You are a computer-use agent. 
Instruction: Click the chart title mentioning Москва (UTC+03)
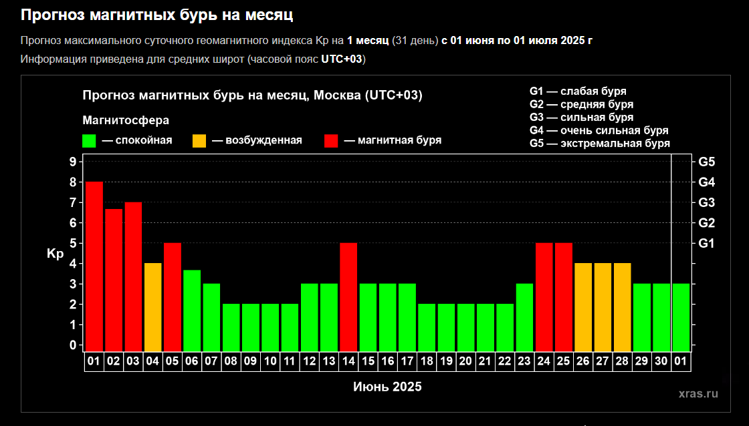[x=252, y=95]
